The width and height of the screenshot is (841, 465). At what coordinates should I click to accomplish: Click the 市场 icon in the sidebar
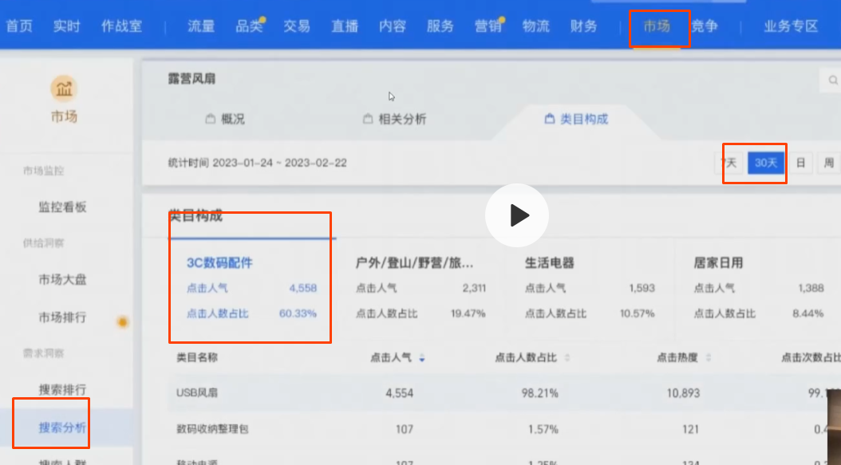(x=64, y=88)
